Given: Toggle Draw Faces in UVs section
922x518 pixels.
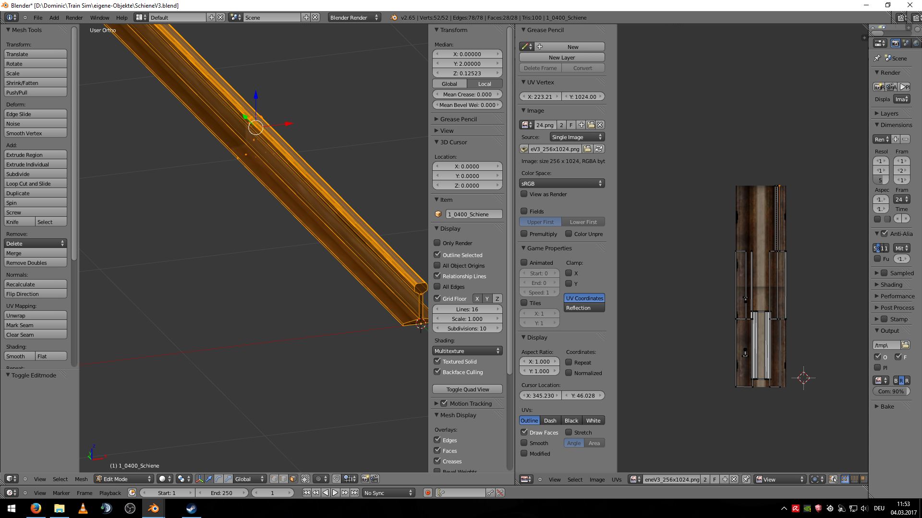Looking at the screenshot, I should click(x=524, y=432).
